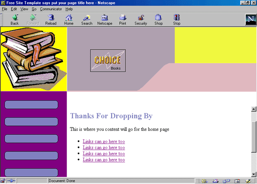
Task: Click the My Netscape toolbar button
Action: (105, 20)
